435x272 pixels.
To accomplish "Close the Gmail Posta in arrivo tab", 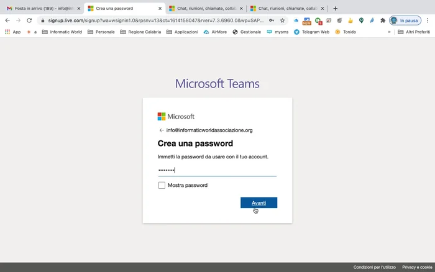I will tap(79, 9).
